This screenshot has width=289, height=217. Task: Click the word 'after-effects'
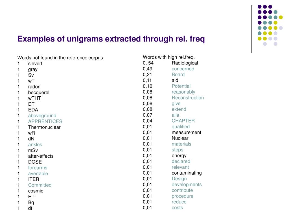coord(41,156)
